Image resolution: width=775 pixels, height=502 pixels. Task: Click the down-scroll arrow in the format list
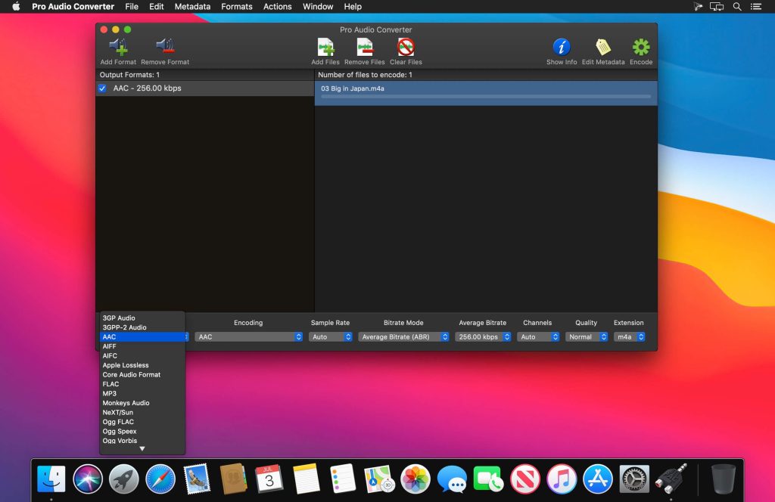pyautogui.click(x=142, y=449)
